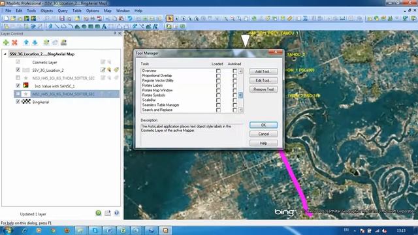Click style swatch of SSV_3G_Location_2 layer
The height and width of the screenshot is (235, 418).
(26, 70)
